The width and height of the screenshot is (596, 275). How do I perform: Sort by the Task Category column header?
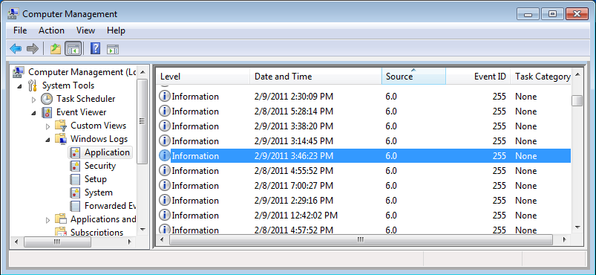coord(540,76)
